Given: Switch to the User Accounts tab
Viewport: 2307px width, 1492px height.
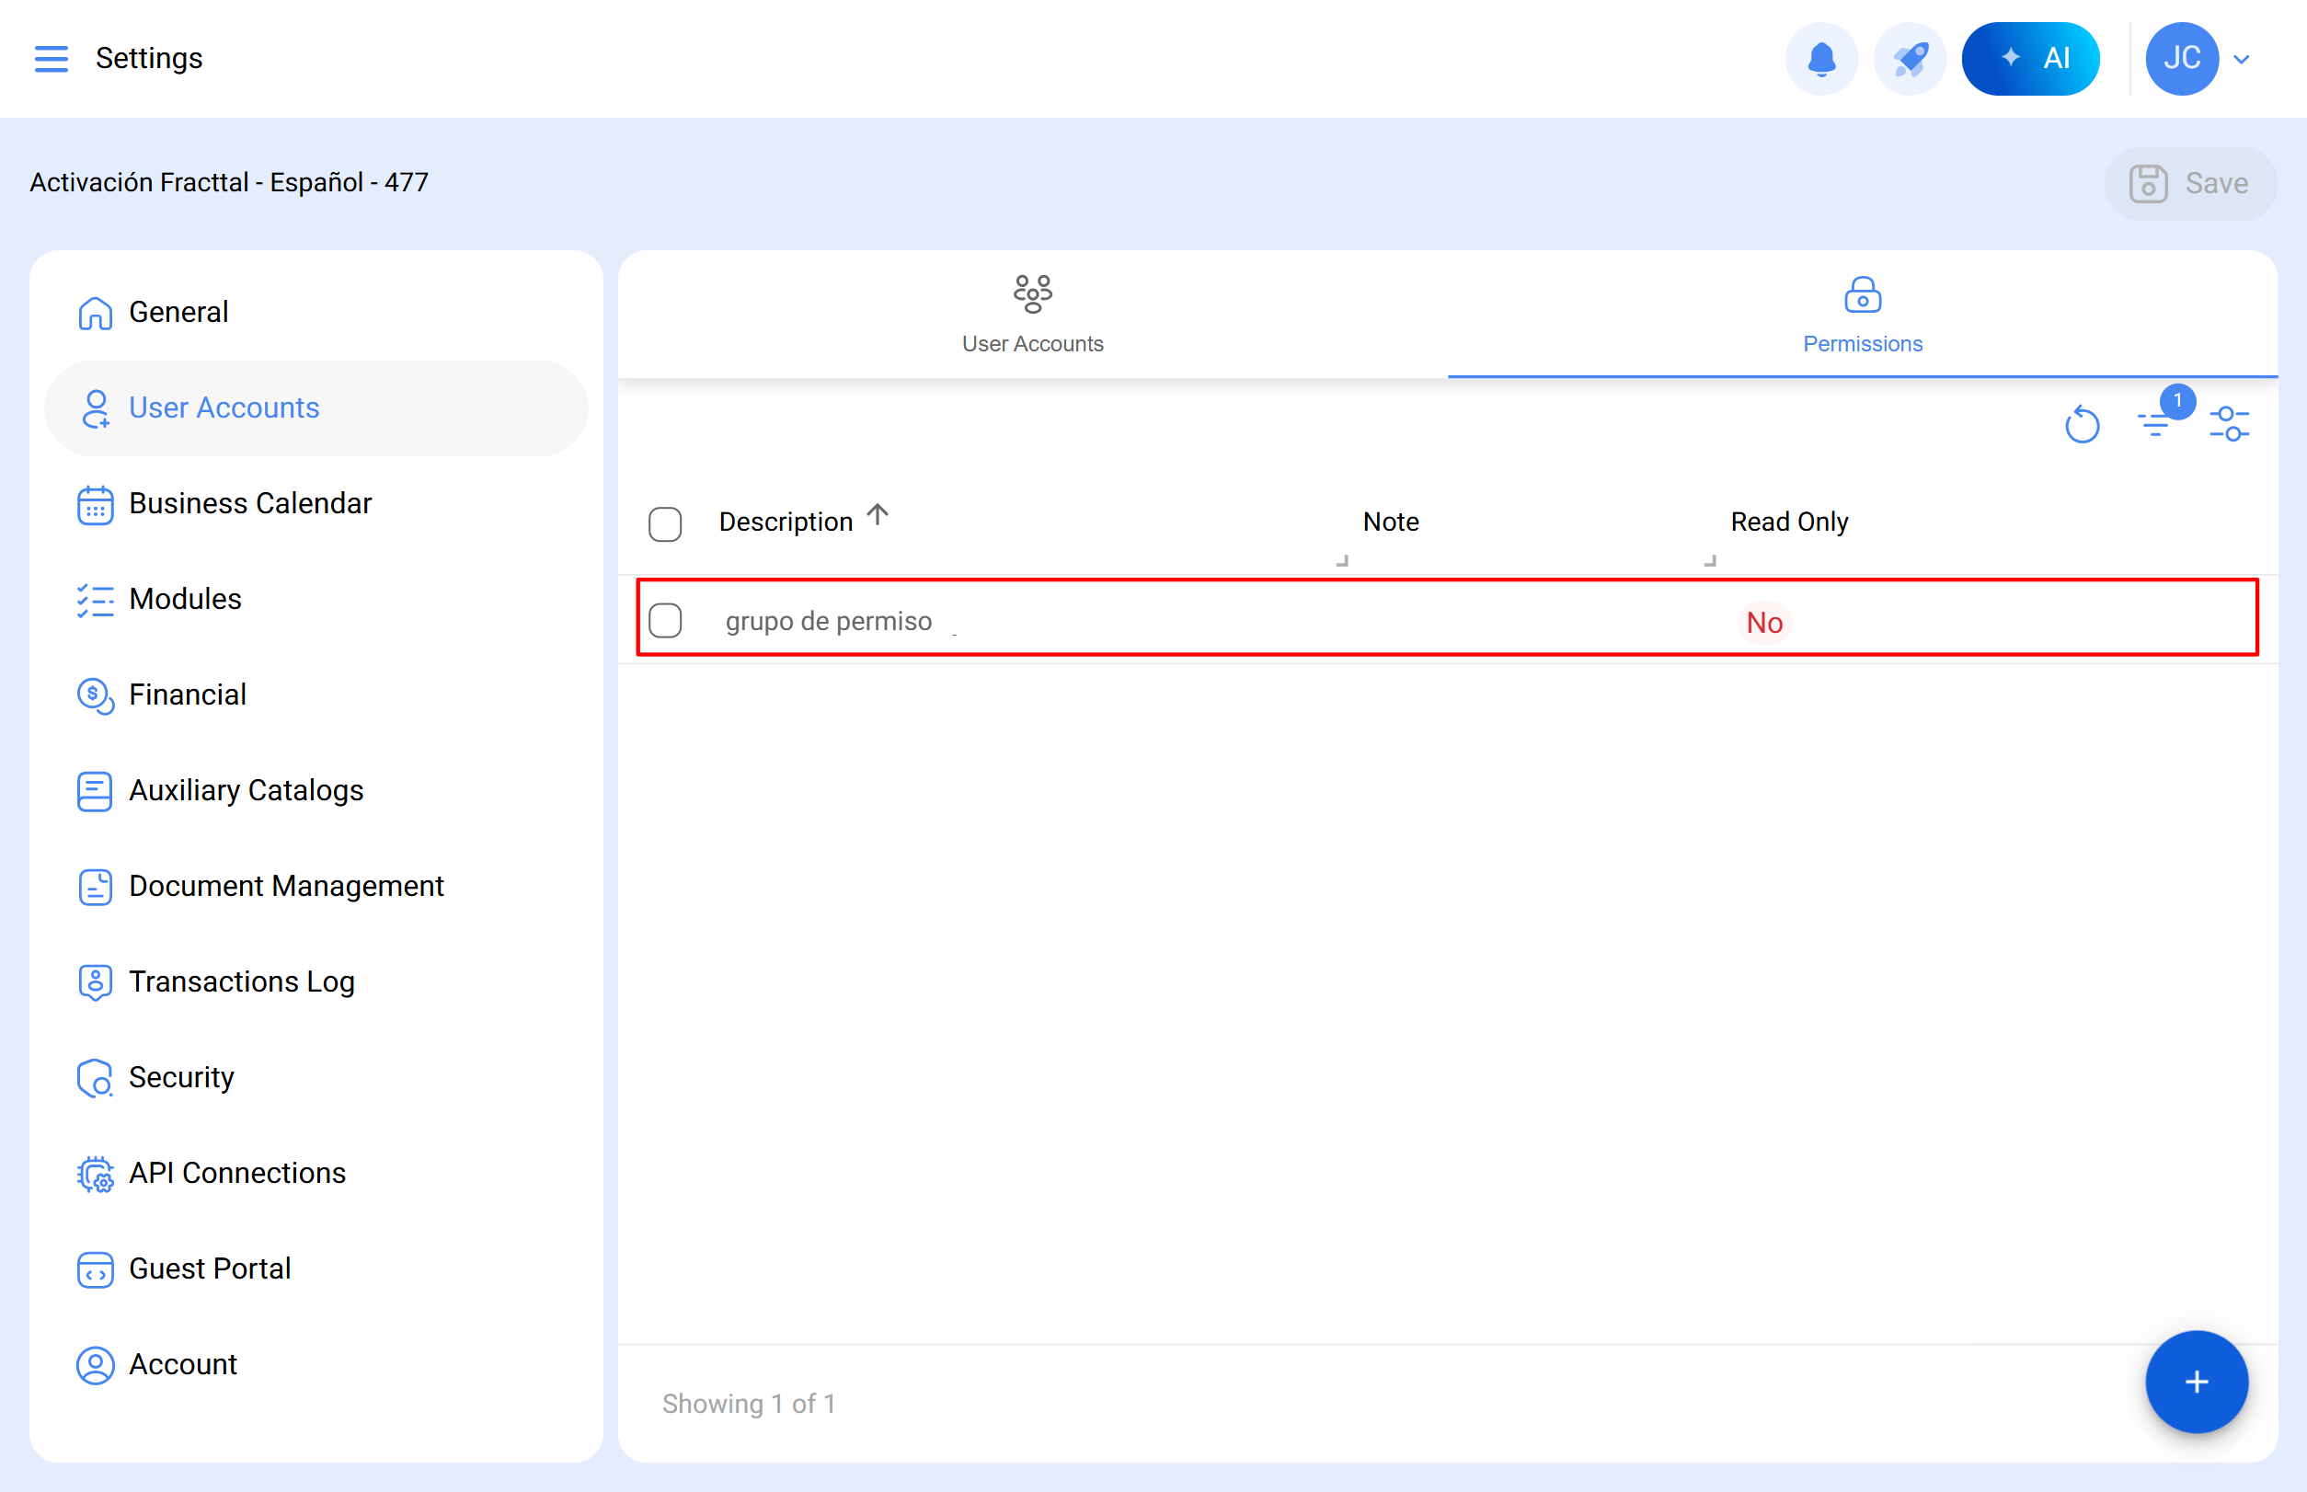Looking at the screenshot, I should tap(1032, 315).
